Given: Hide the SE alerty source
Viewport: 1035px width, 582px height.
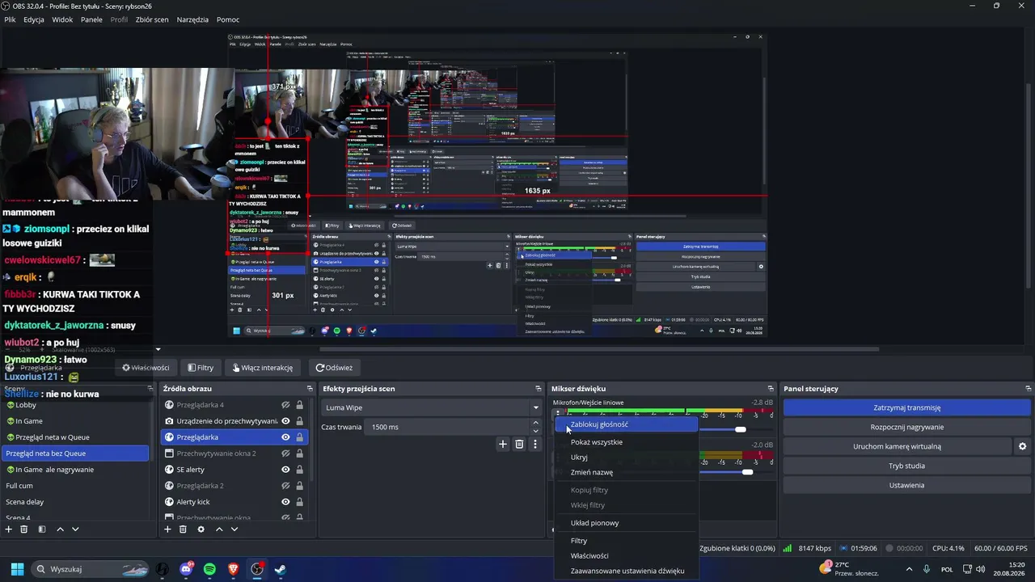Looking at the screenshot, I should [285, 470].
